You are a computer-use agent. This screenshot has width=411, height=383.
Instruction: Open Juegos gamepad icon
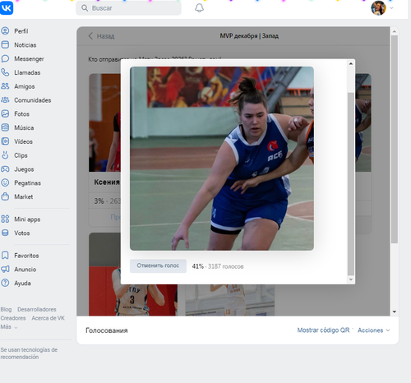pyautogui.click(x=5, y=169)
